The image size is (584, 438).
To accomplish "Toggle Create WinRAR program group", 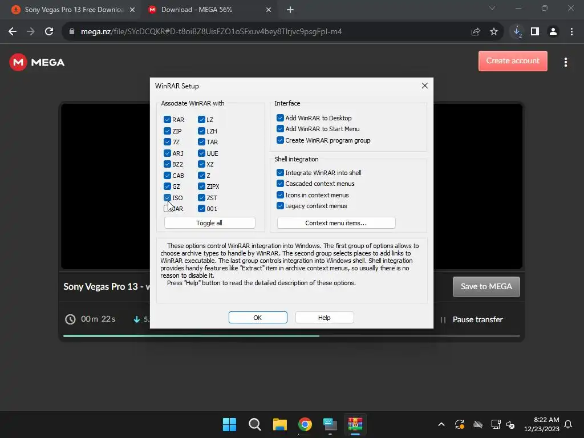I will (280, 140).
